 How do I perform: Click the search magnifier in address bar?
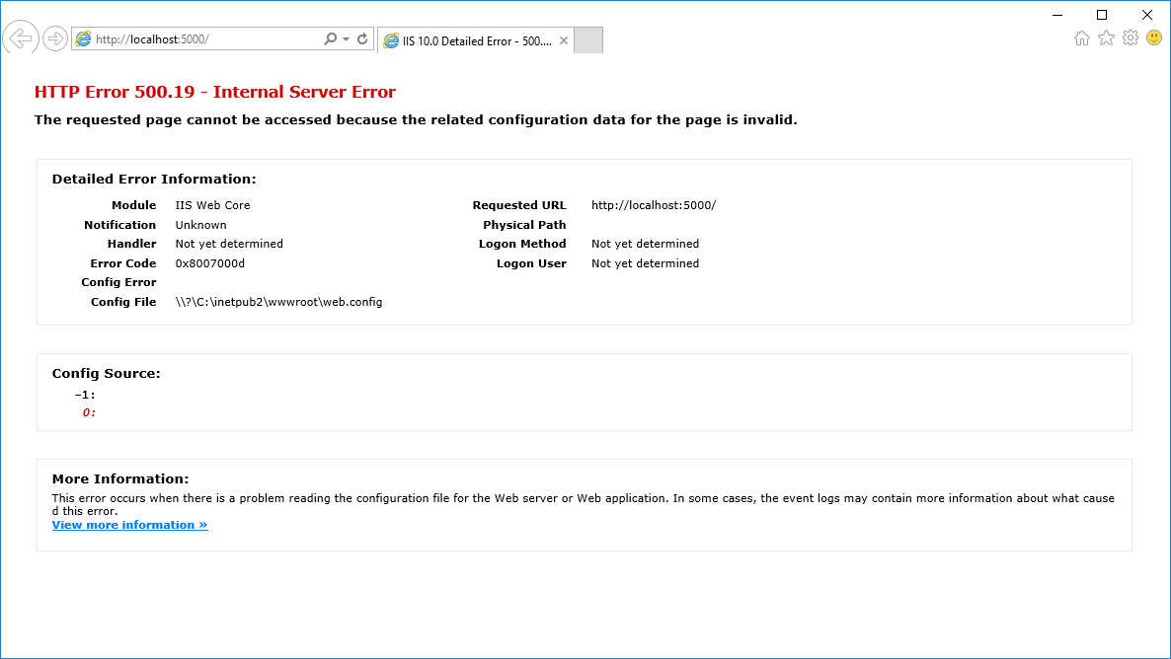coord(330,38)
